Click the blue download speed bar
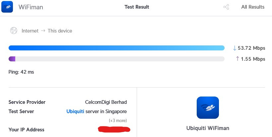This screenshot has height=137, width=272. pos(116,48)
